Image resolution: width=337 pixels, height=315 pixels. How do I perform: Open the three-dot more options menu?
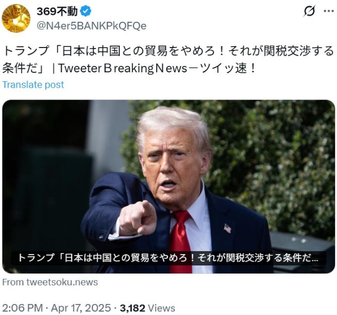point(329,11)
